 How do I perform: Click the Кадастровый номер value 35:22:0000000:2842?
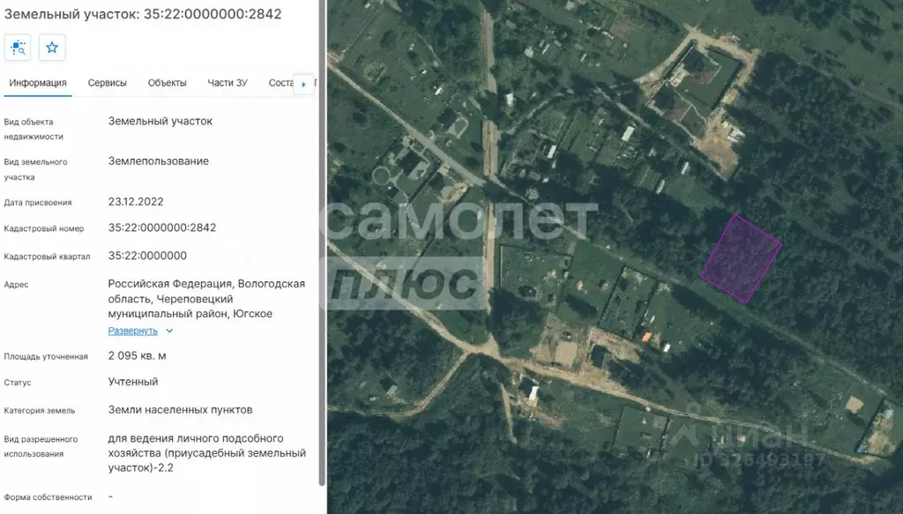[161, 227]
